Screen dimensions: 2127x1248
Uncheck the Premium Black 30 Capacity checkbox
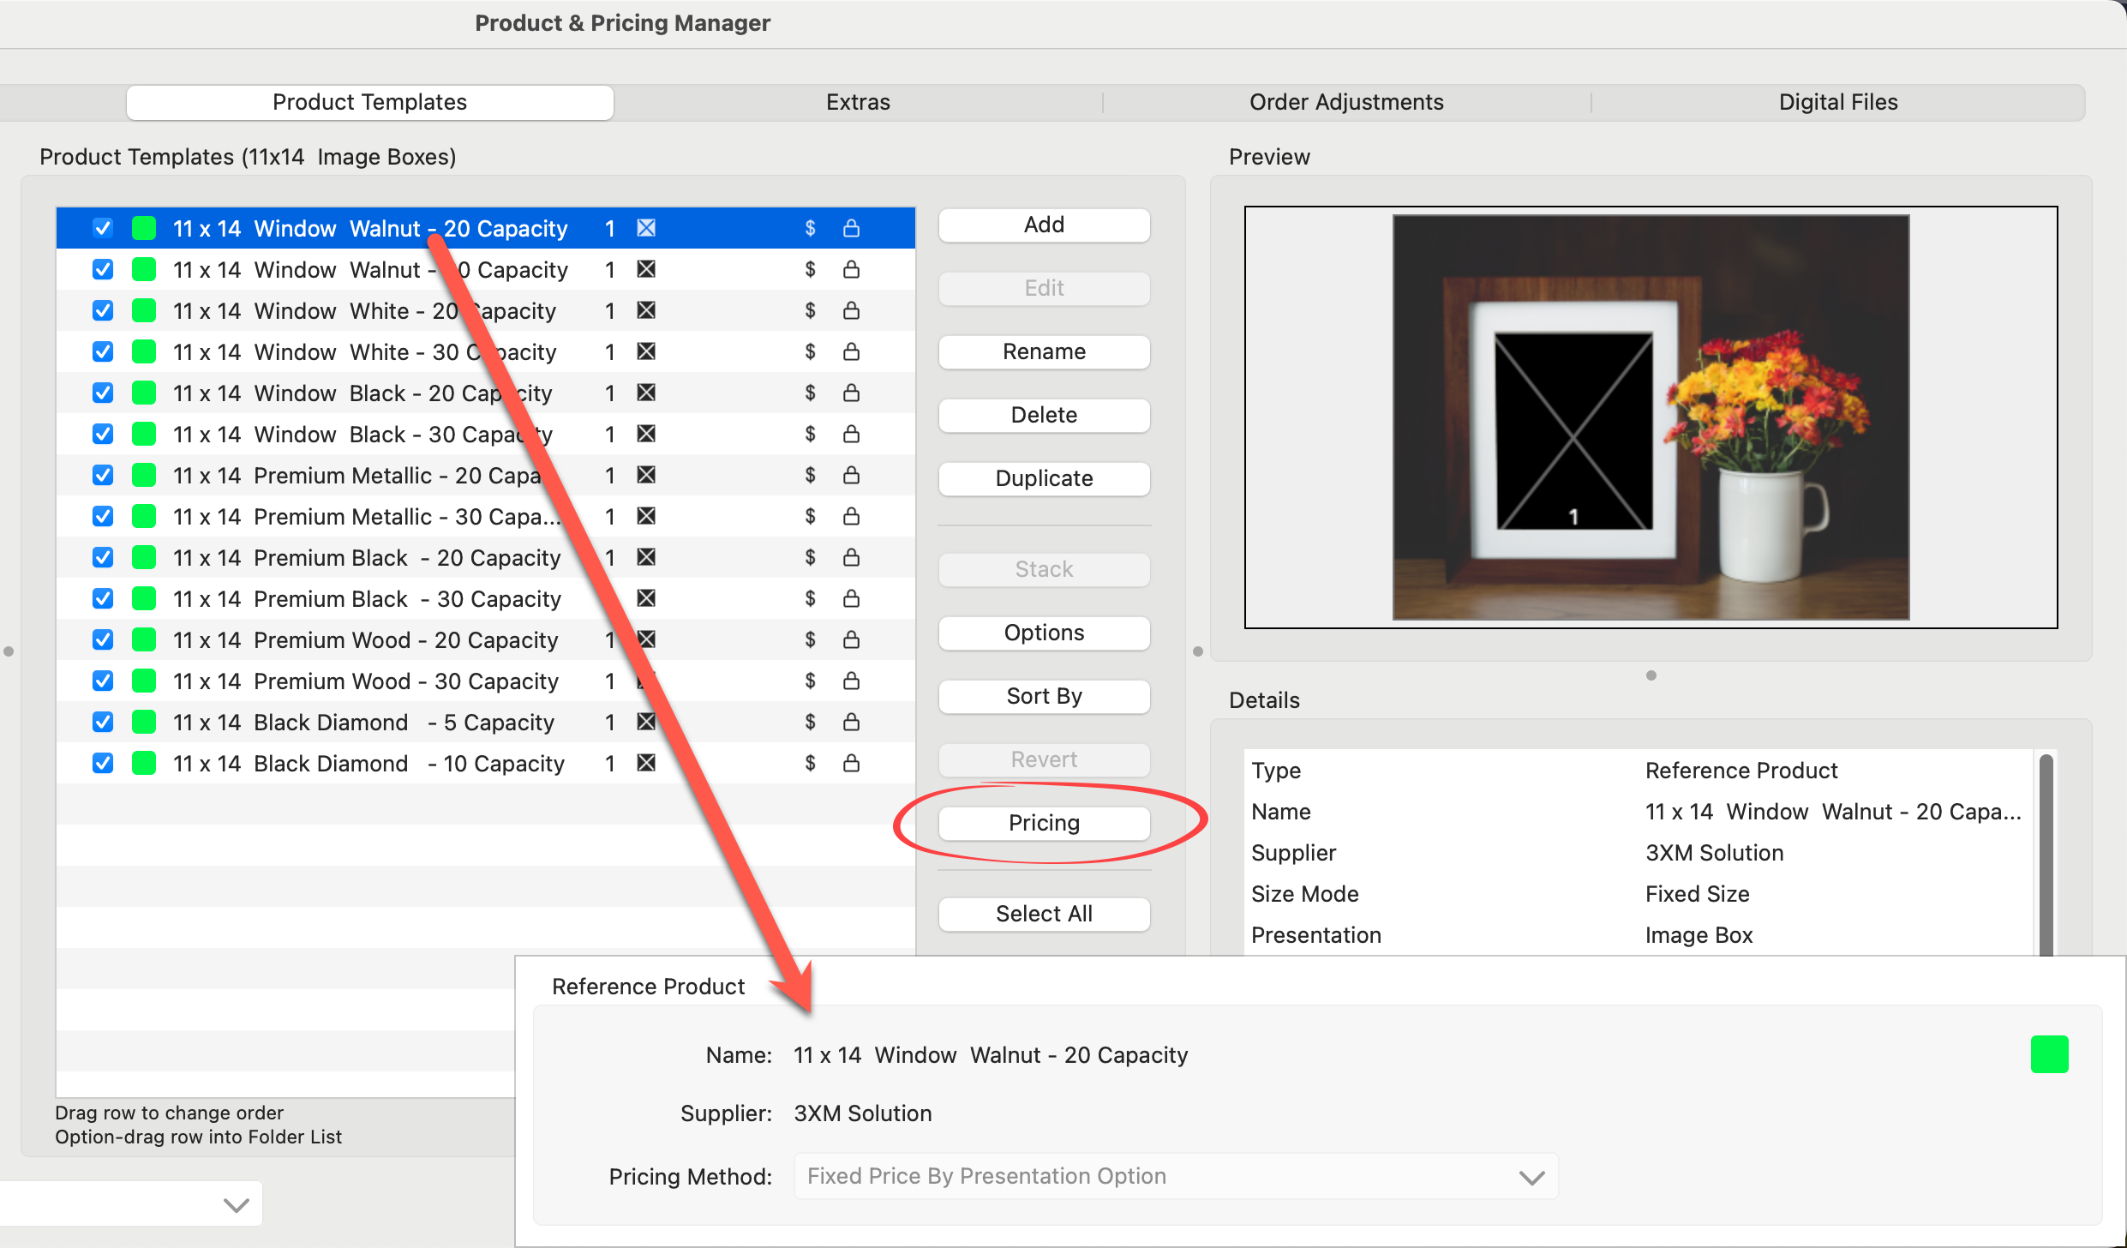(103, 598)
